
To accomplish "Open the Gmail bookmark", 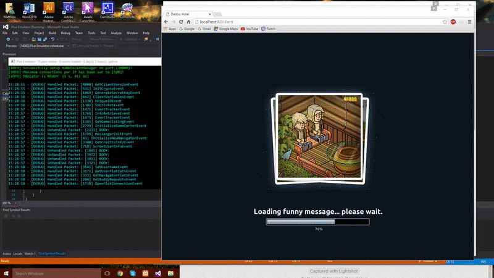I will coord(204,29).
